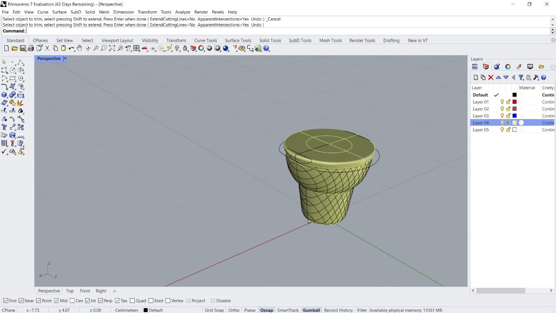
Task: Click the Undo arrow icon
Action: coord(71,48)
